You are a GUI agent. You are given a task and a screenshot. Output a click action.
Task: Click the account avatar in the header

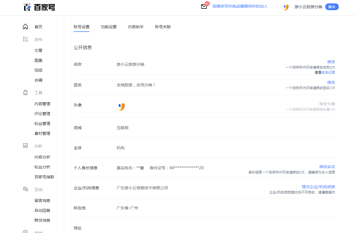[286, 7]
